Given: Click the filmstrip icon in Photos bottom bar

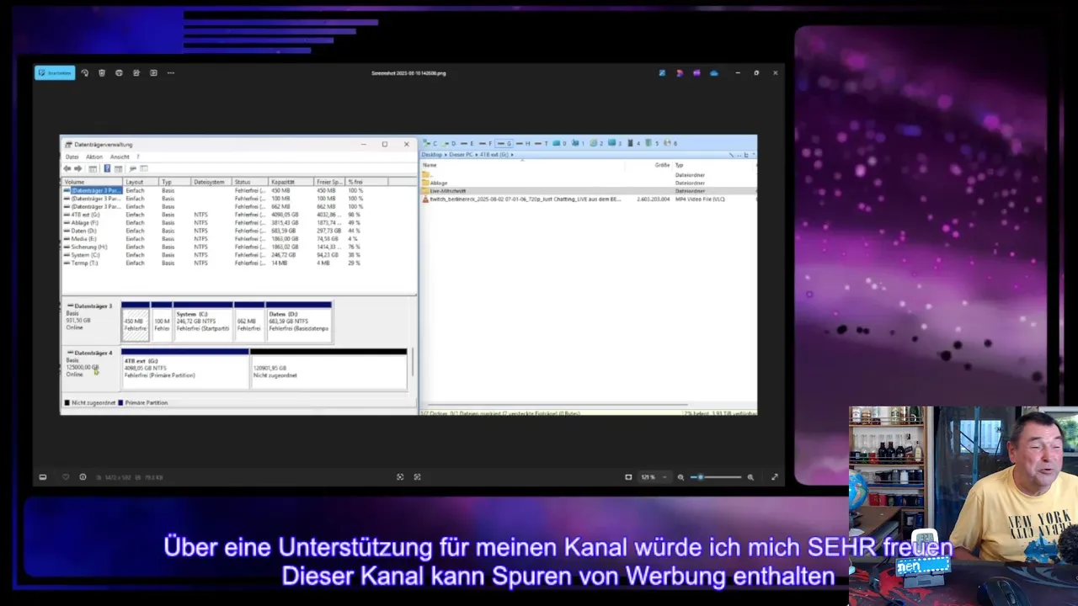Looking at the screenshot, I should pos(43,477).
